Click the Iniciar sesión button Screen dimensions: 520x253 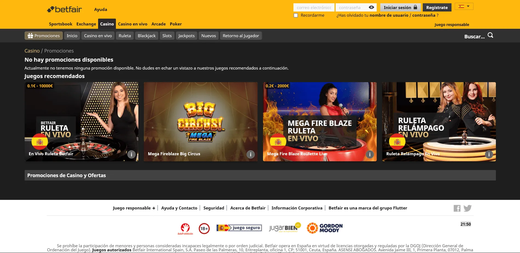click(x=400, y=7)
